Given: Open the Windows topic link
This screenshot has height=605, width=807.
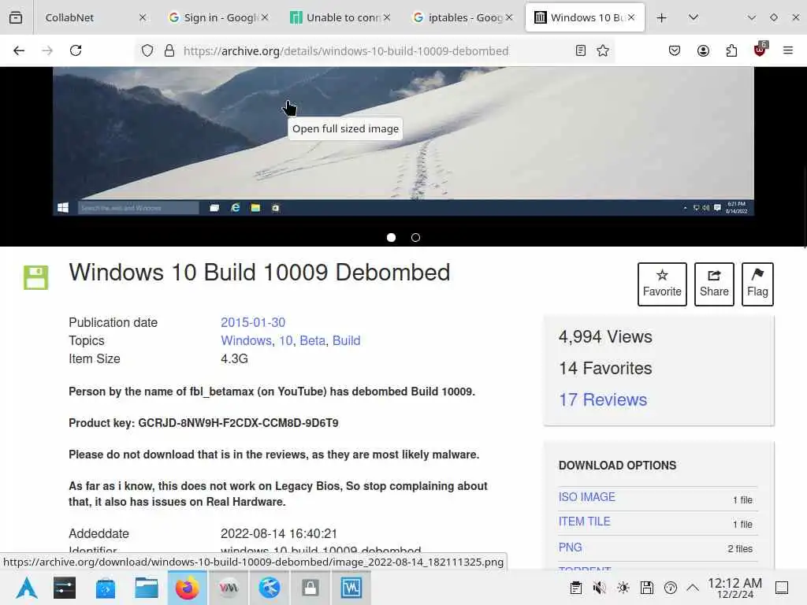Looking at the screenshot, I should coord(246,340).
